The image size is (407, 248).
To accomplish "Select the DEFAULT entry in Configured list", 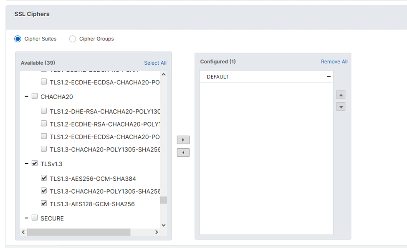I will point(218,77).
